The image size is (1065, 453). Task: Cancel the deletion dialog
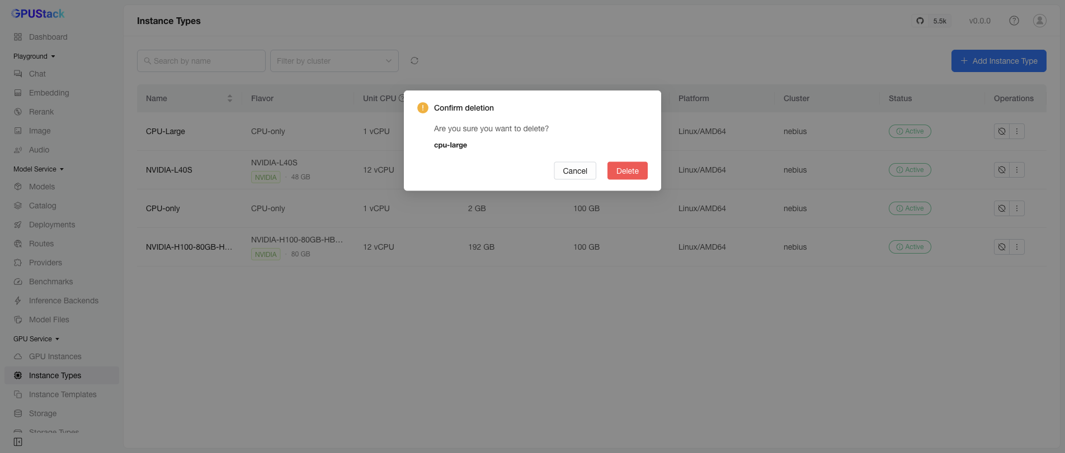pyautogui.click(x=575, y=171)
